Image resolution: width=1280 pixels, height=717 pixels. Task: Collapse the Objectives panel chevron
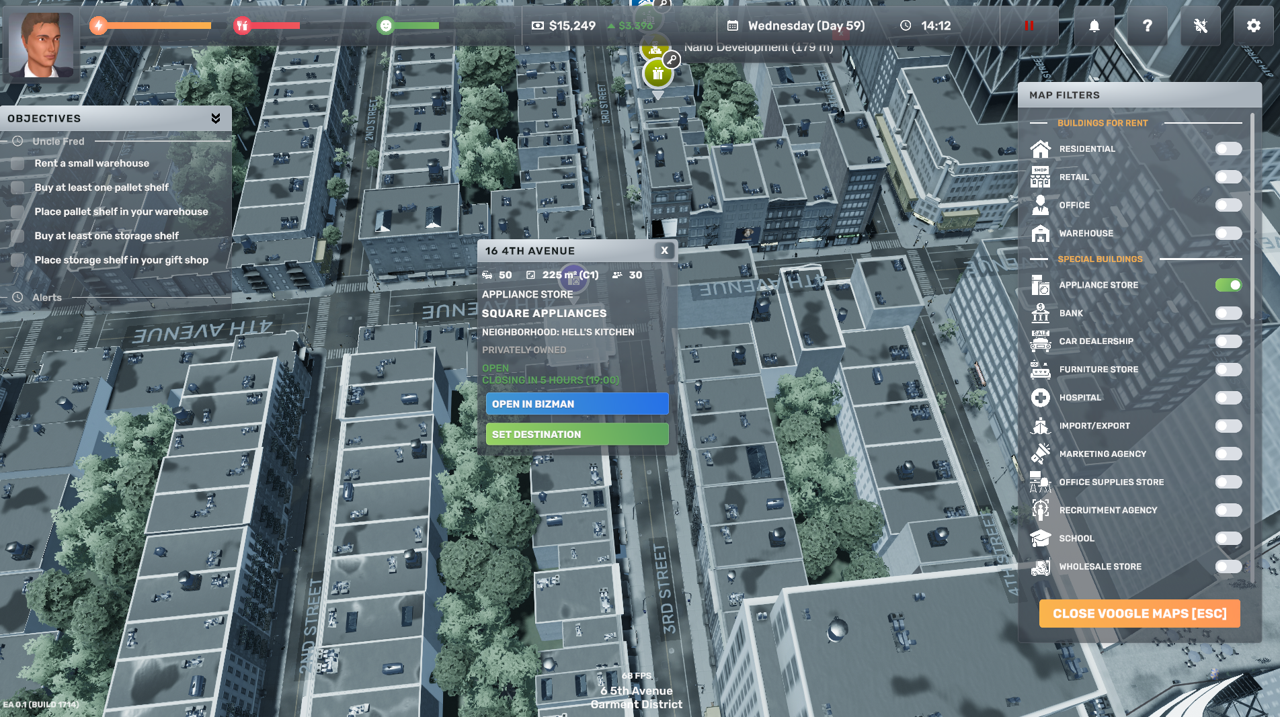coord(215,118)
